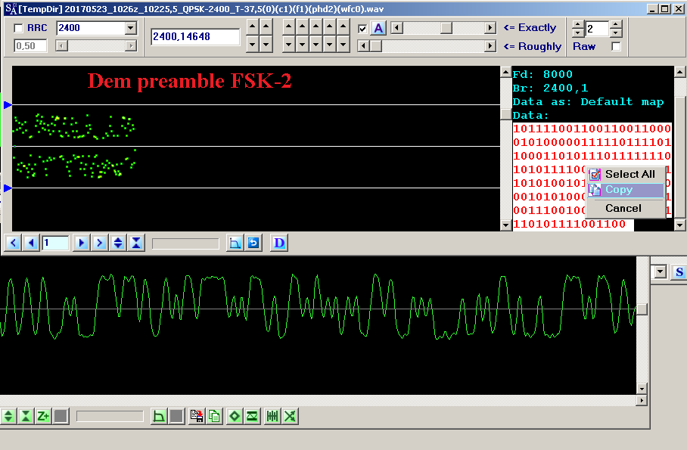
Task: Open the 2400 baud rate dropdown
Action: [131, 28]
